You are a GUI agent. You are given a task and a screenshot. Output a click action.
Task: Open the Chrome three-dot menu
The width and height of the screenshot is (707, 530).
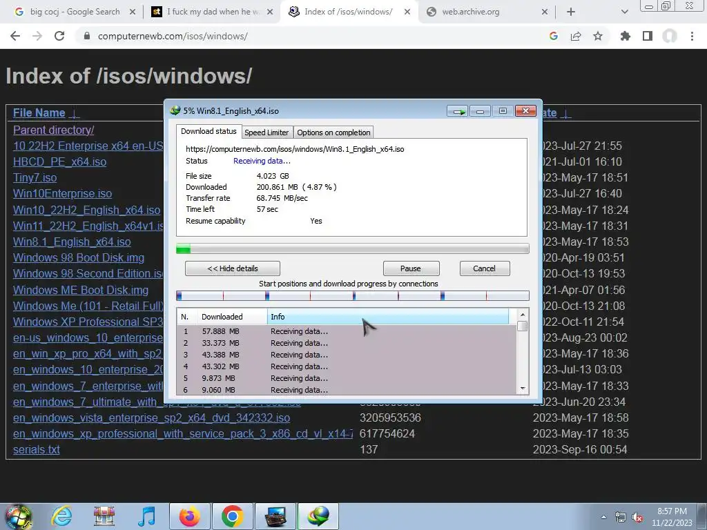click(x=692, y=36)
